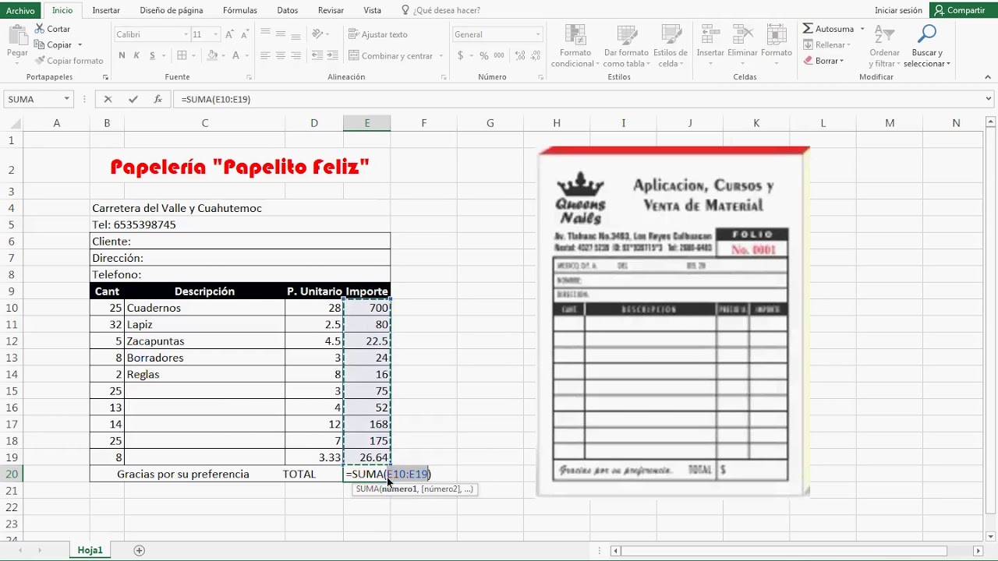Image resolution: width=998 pixels, height=561 pixels.
Task: Click the insert function fx icon
Action: pyautogui.click(x=157, y=99)
